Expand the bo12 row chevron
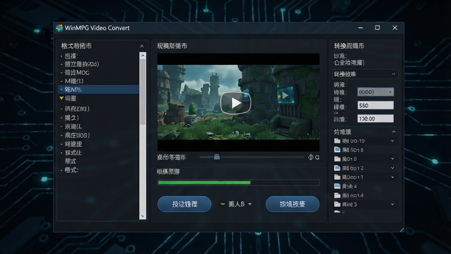The image size is (451, 254). [x=392, y=168]
